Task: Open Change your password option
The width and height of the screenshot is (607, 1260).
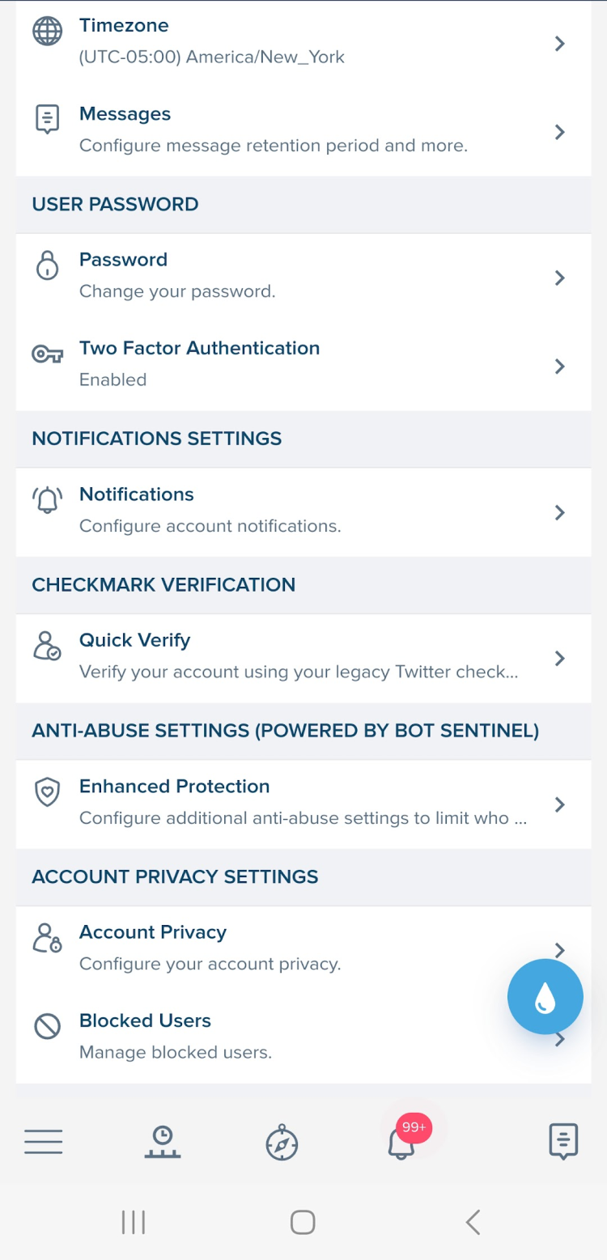Action: coord(178,276)
